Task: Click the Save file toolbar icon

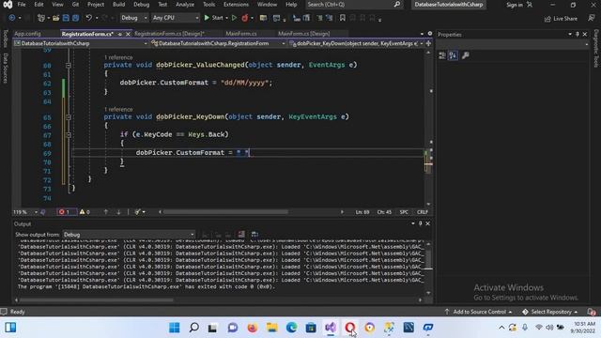Action: [66, 18]
